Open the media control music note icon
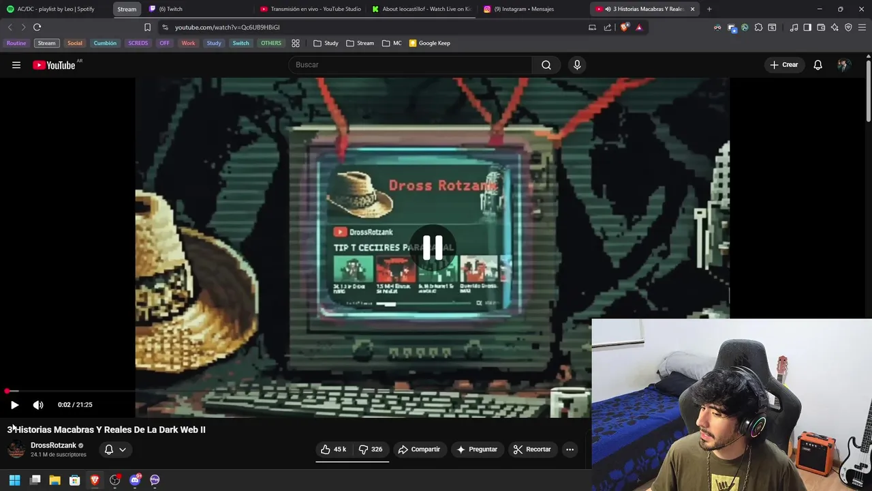 (794, 27)
